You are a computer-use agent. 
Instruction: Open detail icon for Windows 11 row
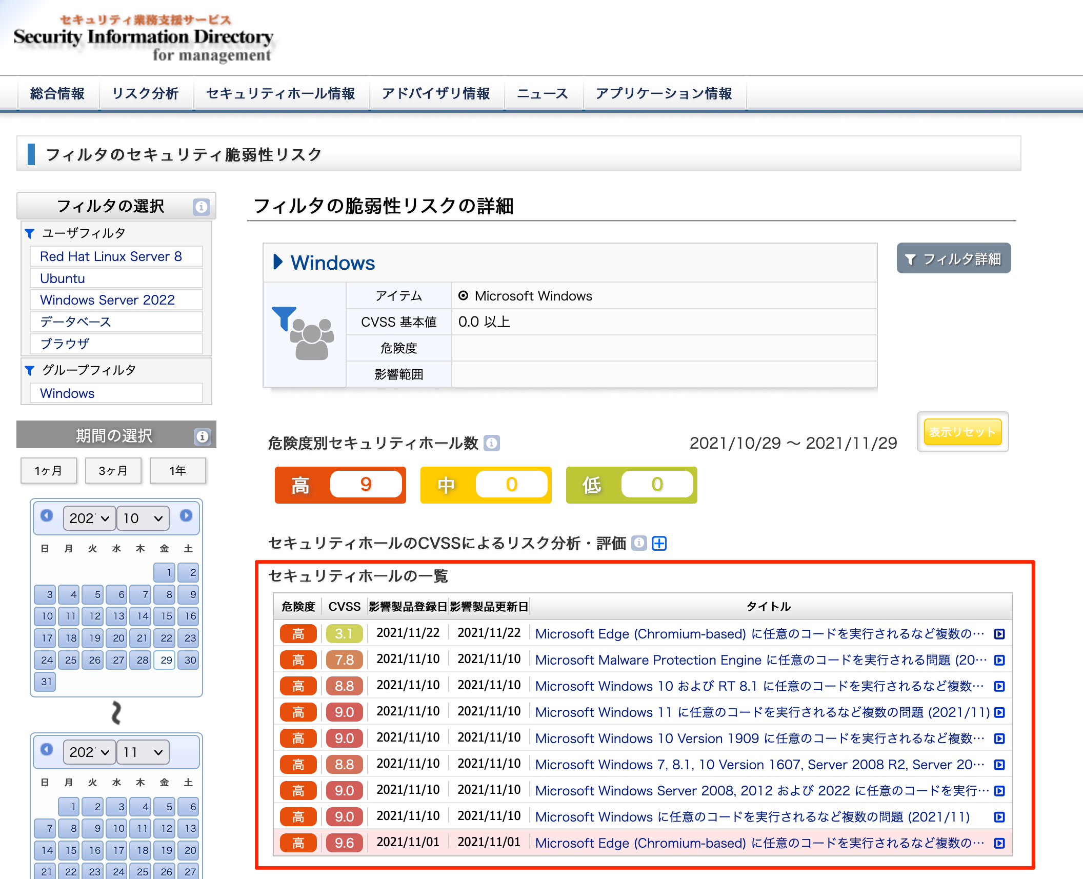pyautogui.click(x=999, y=712)
